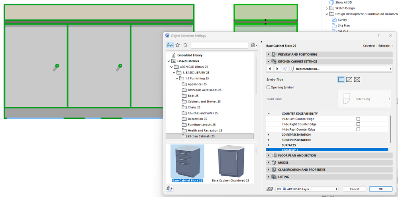398x197 pixels.
Task: Show favorites with the star icon
Action: click(178, 45)
